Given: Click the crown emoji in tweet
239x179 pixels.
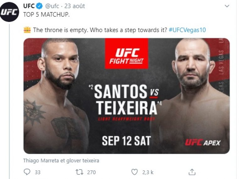Looking at the screenshot, I should (27, 30).
